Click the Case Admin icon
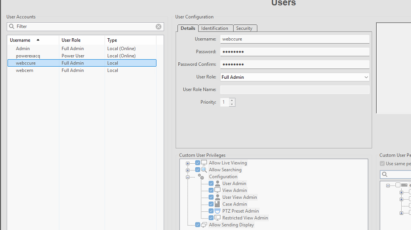The image size is (411, 230). pos(218,204)
